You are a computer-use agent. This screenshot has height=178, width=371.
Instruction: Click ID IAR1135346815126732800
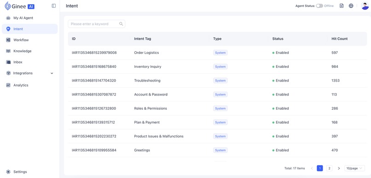point(94,108)
